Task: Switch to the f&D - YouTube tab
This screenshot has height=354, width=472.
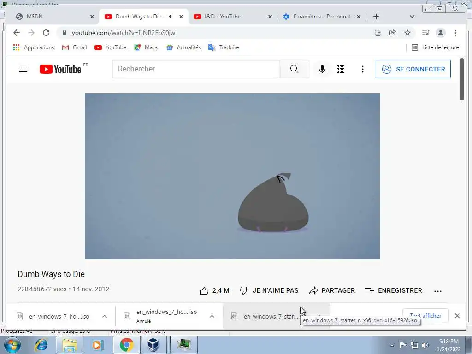Action: click(231, 17)
